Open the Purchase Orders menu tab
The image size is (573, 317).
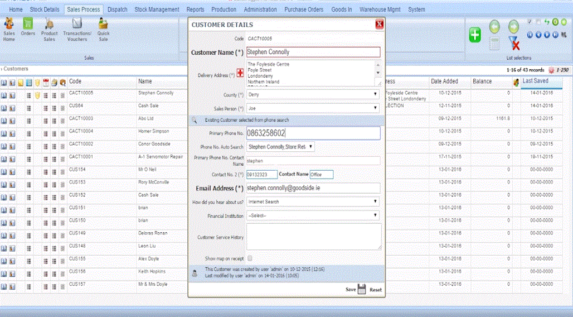coord(304,9)
